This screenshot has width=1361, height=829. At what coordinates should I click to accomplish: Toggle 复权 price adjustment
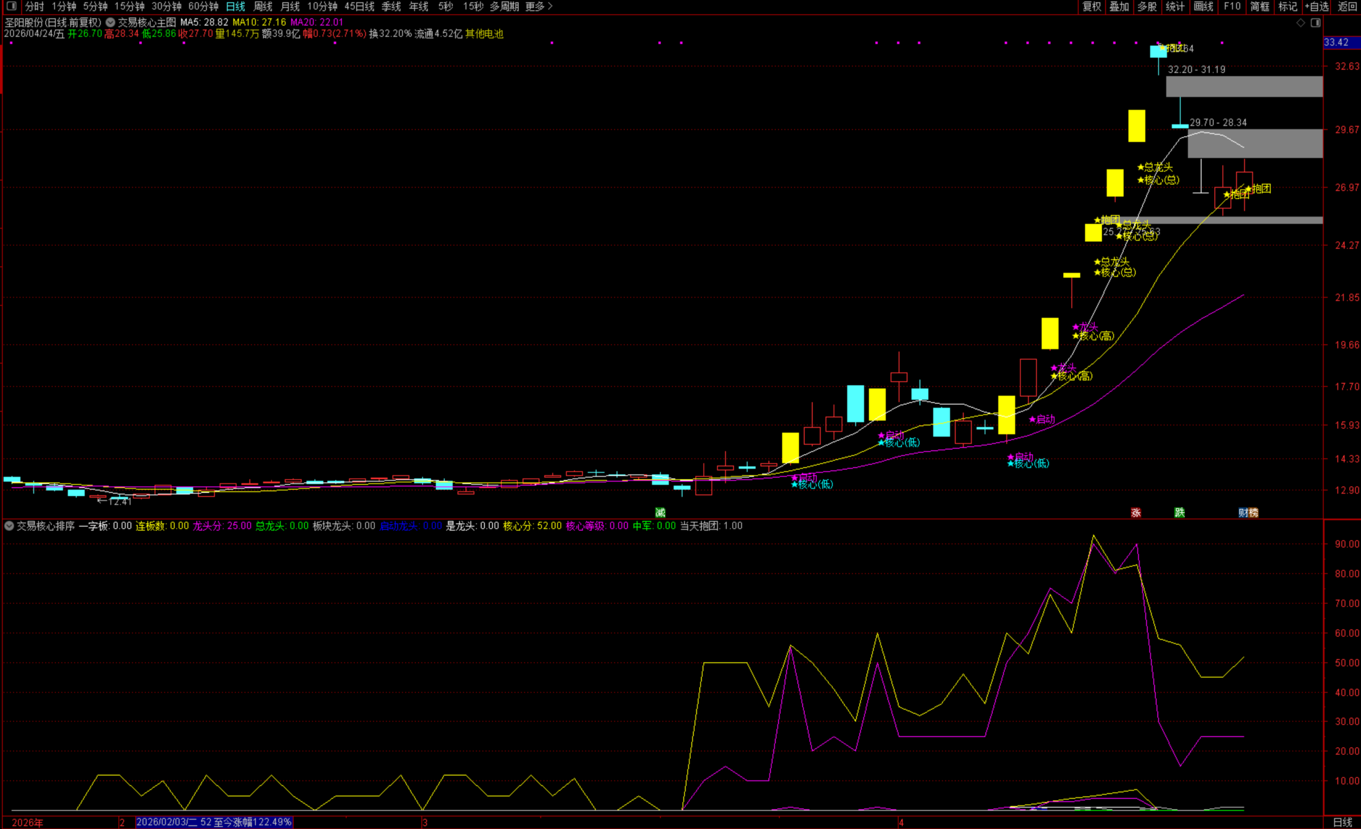coord(1091,6)
